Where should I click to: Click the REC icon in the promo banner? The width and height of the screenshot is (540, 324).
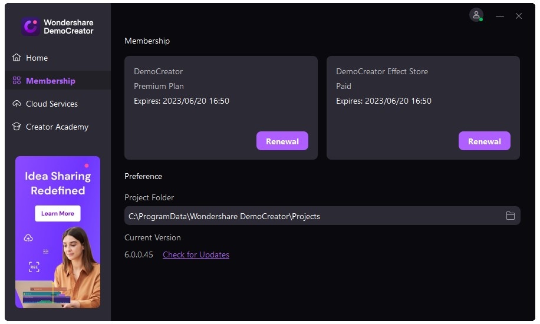34,267
